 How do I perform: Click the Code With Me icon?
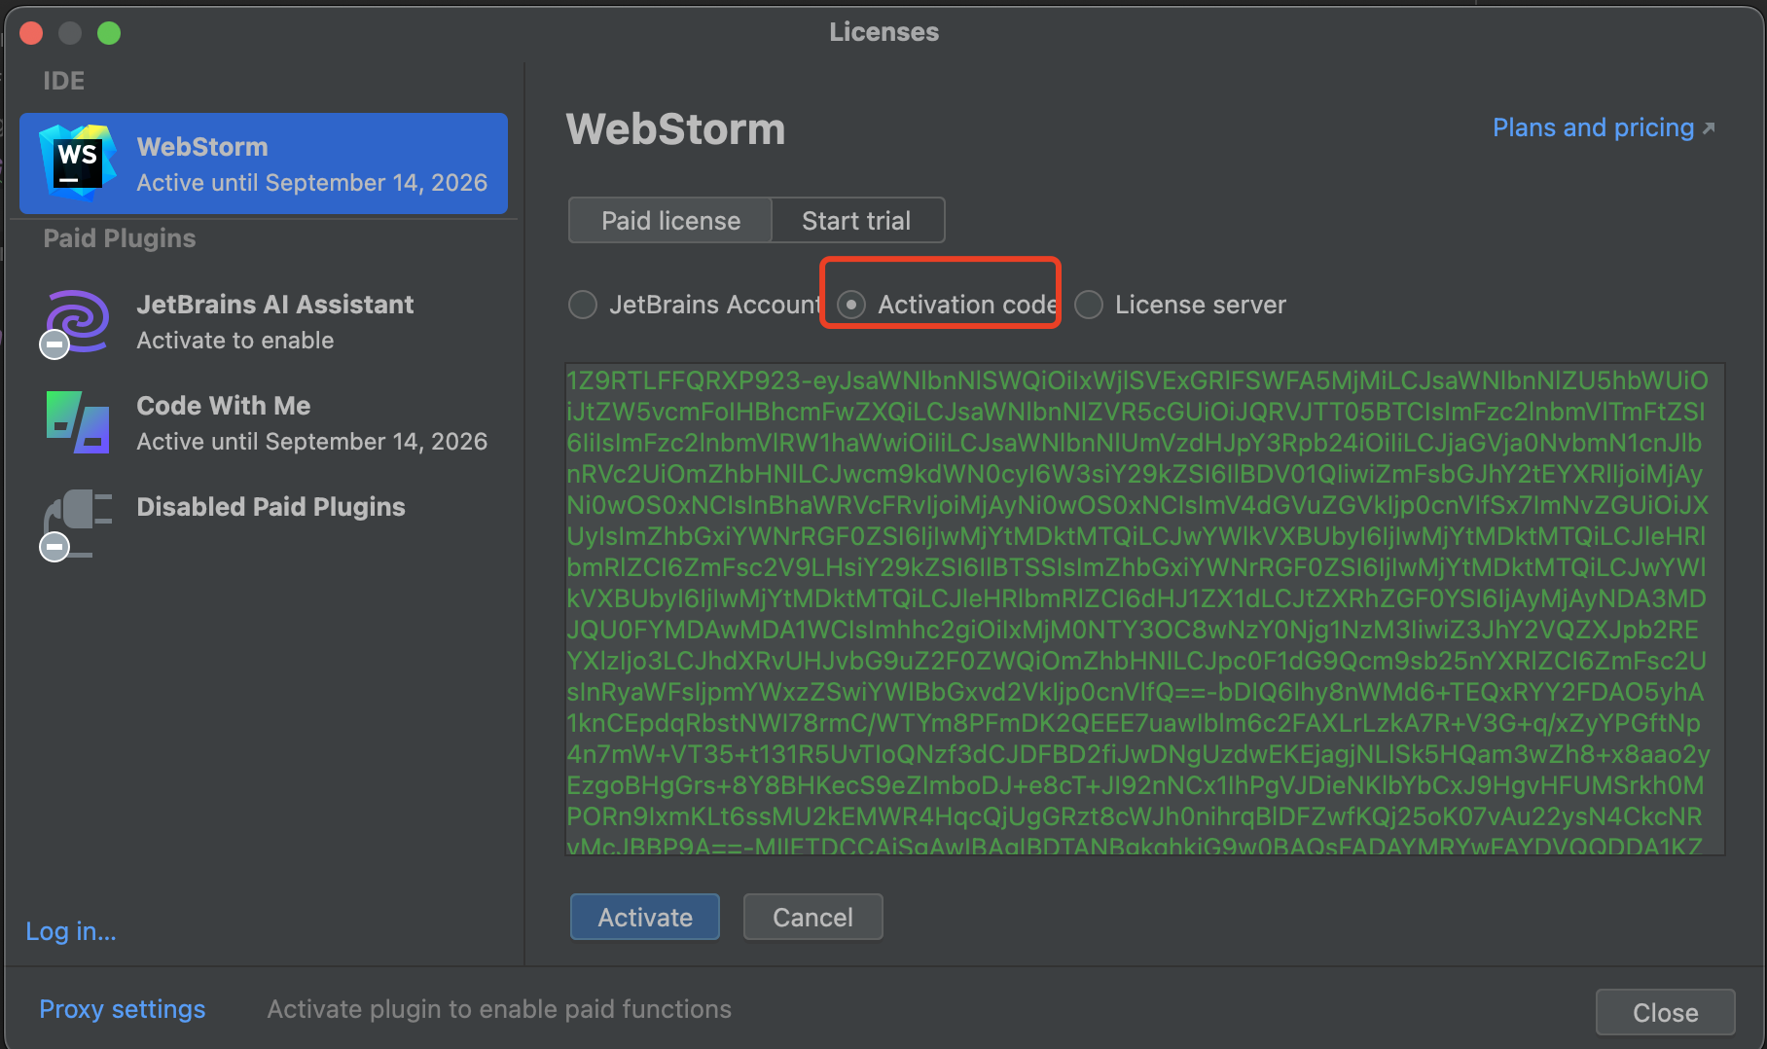pos(78,422)
